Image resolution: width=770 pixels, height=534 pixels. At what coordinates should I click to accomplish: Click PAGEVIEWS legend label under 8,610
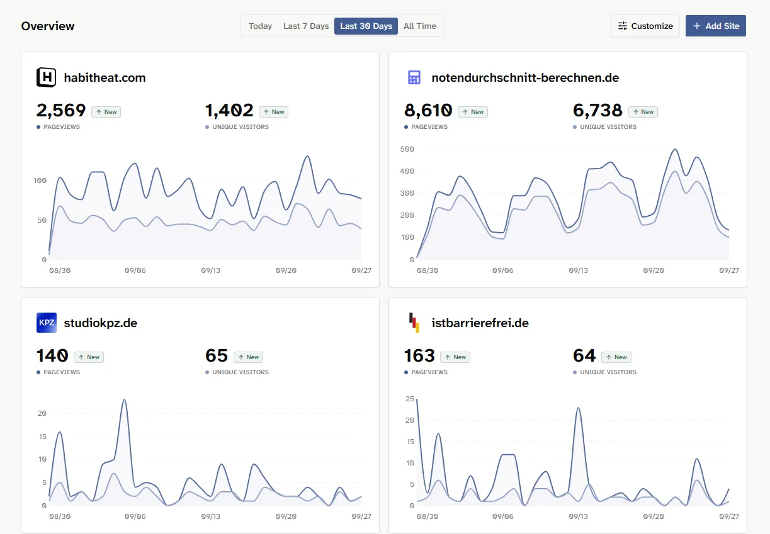coord(429,127)
